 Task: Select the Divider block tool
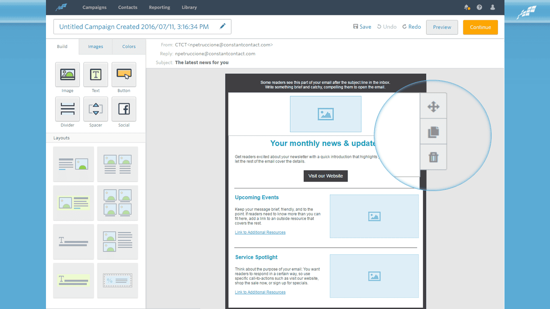click(67, 109)
